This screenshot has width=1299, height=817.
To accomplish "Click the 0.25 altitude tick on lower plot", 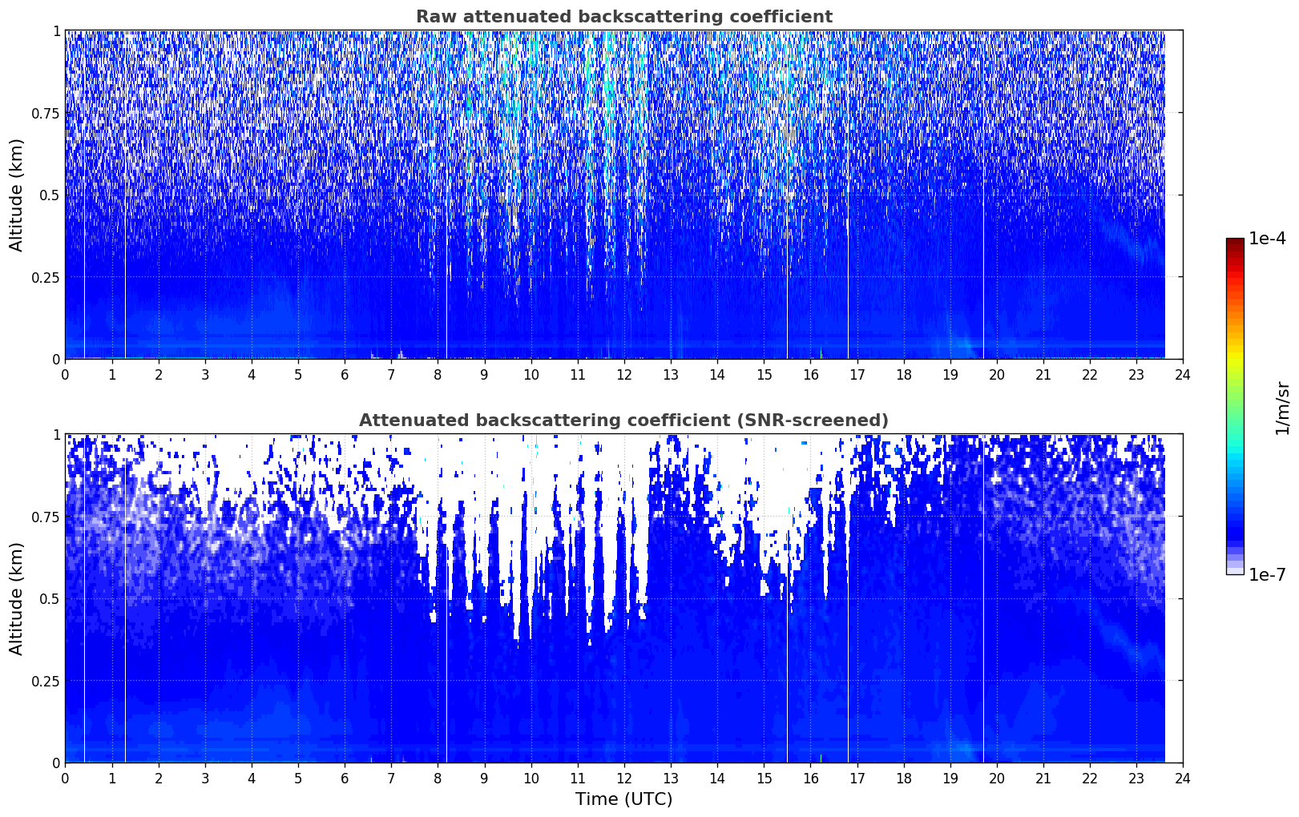I will pos(46,681).
